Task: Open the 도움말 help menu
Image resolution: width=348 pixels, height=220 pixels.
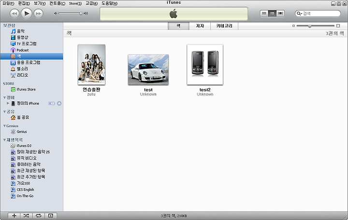Action: (110, 3)
